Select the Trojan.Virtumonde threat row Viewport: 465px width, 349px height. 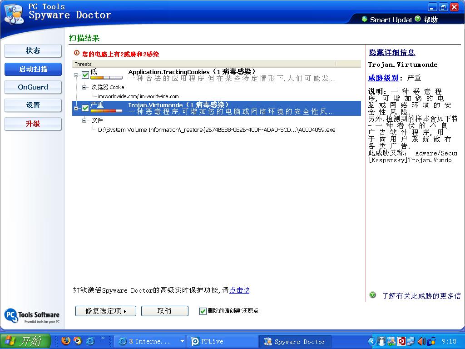217,108
